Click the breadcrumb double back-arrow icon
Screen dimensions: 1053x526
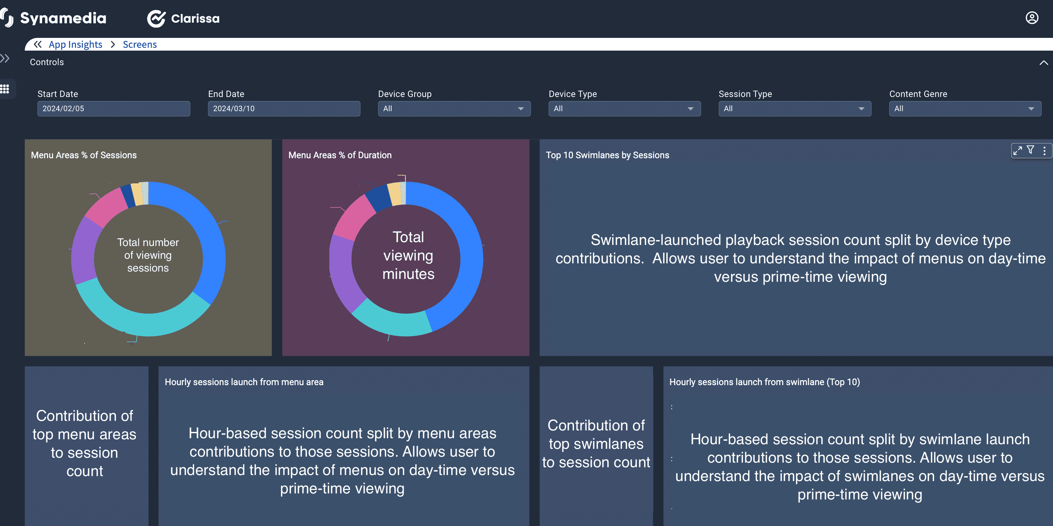(37, 44)
